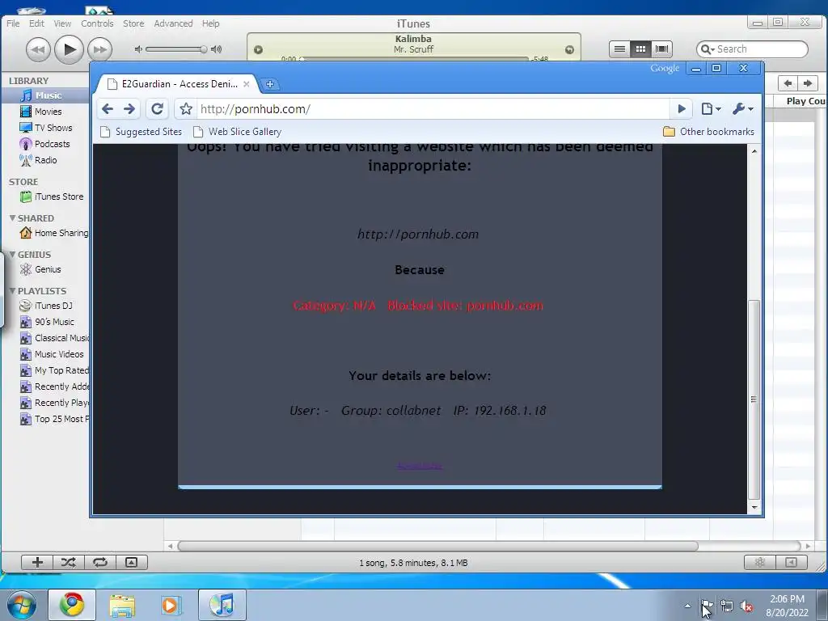Open the iTunes Store menu
828x621 pixels.
click(x=133, y=23)
